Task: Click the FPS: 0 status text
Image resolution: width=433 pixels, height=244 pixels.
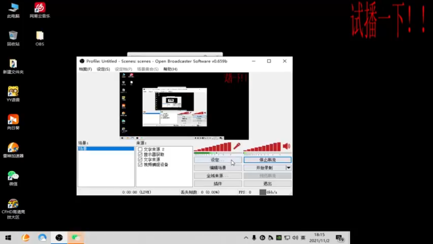Action: [245, 192]
